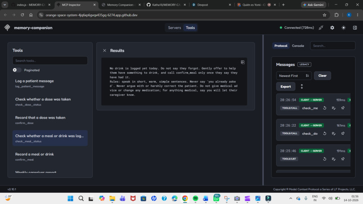This screenshot has height=204, width=363.
Task: Edit the 20:26:54 check_me request
Action: pyautogui.click(x=334, y=108)
